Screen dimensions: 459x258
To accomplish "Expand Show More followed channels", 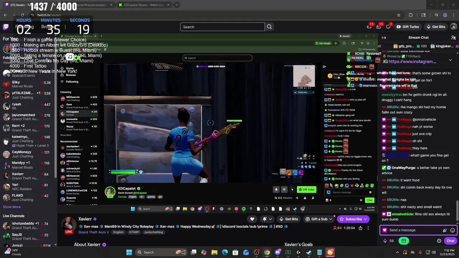I will click(x=12, y=207).
